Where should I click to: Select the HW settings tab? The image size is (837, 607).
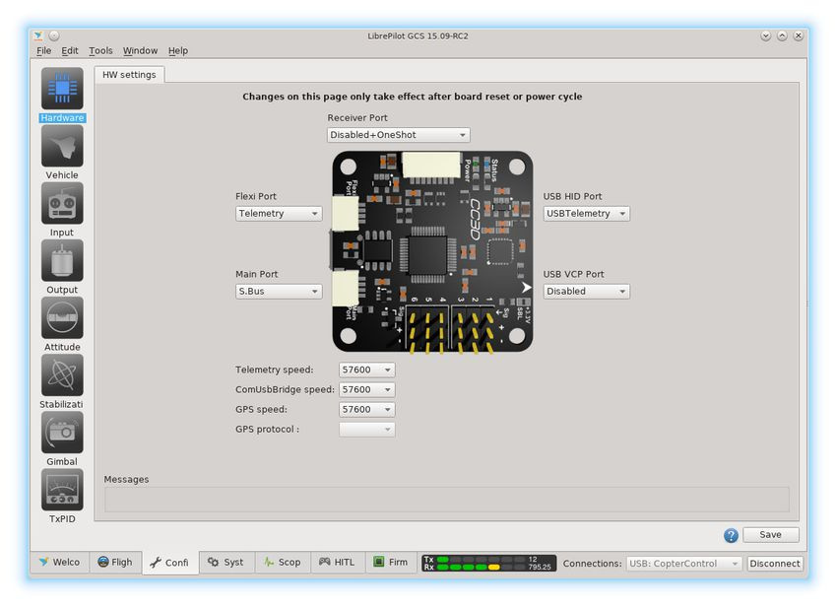pyautogui.click(x=129, y=75)
